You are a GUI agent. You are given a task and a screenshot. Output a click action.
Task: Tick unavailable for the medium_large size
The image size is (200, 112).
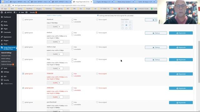point(72,49)
